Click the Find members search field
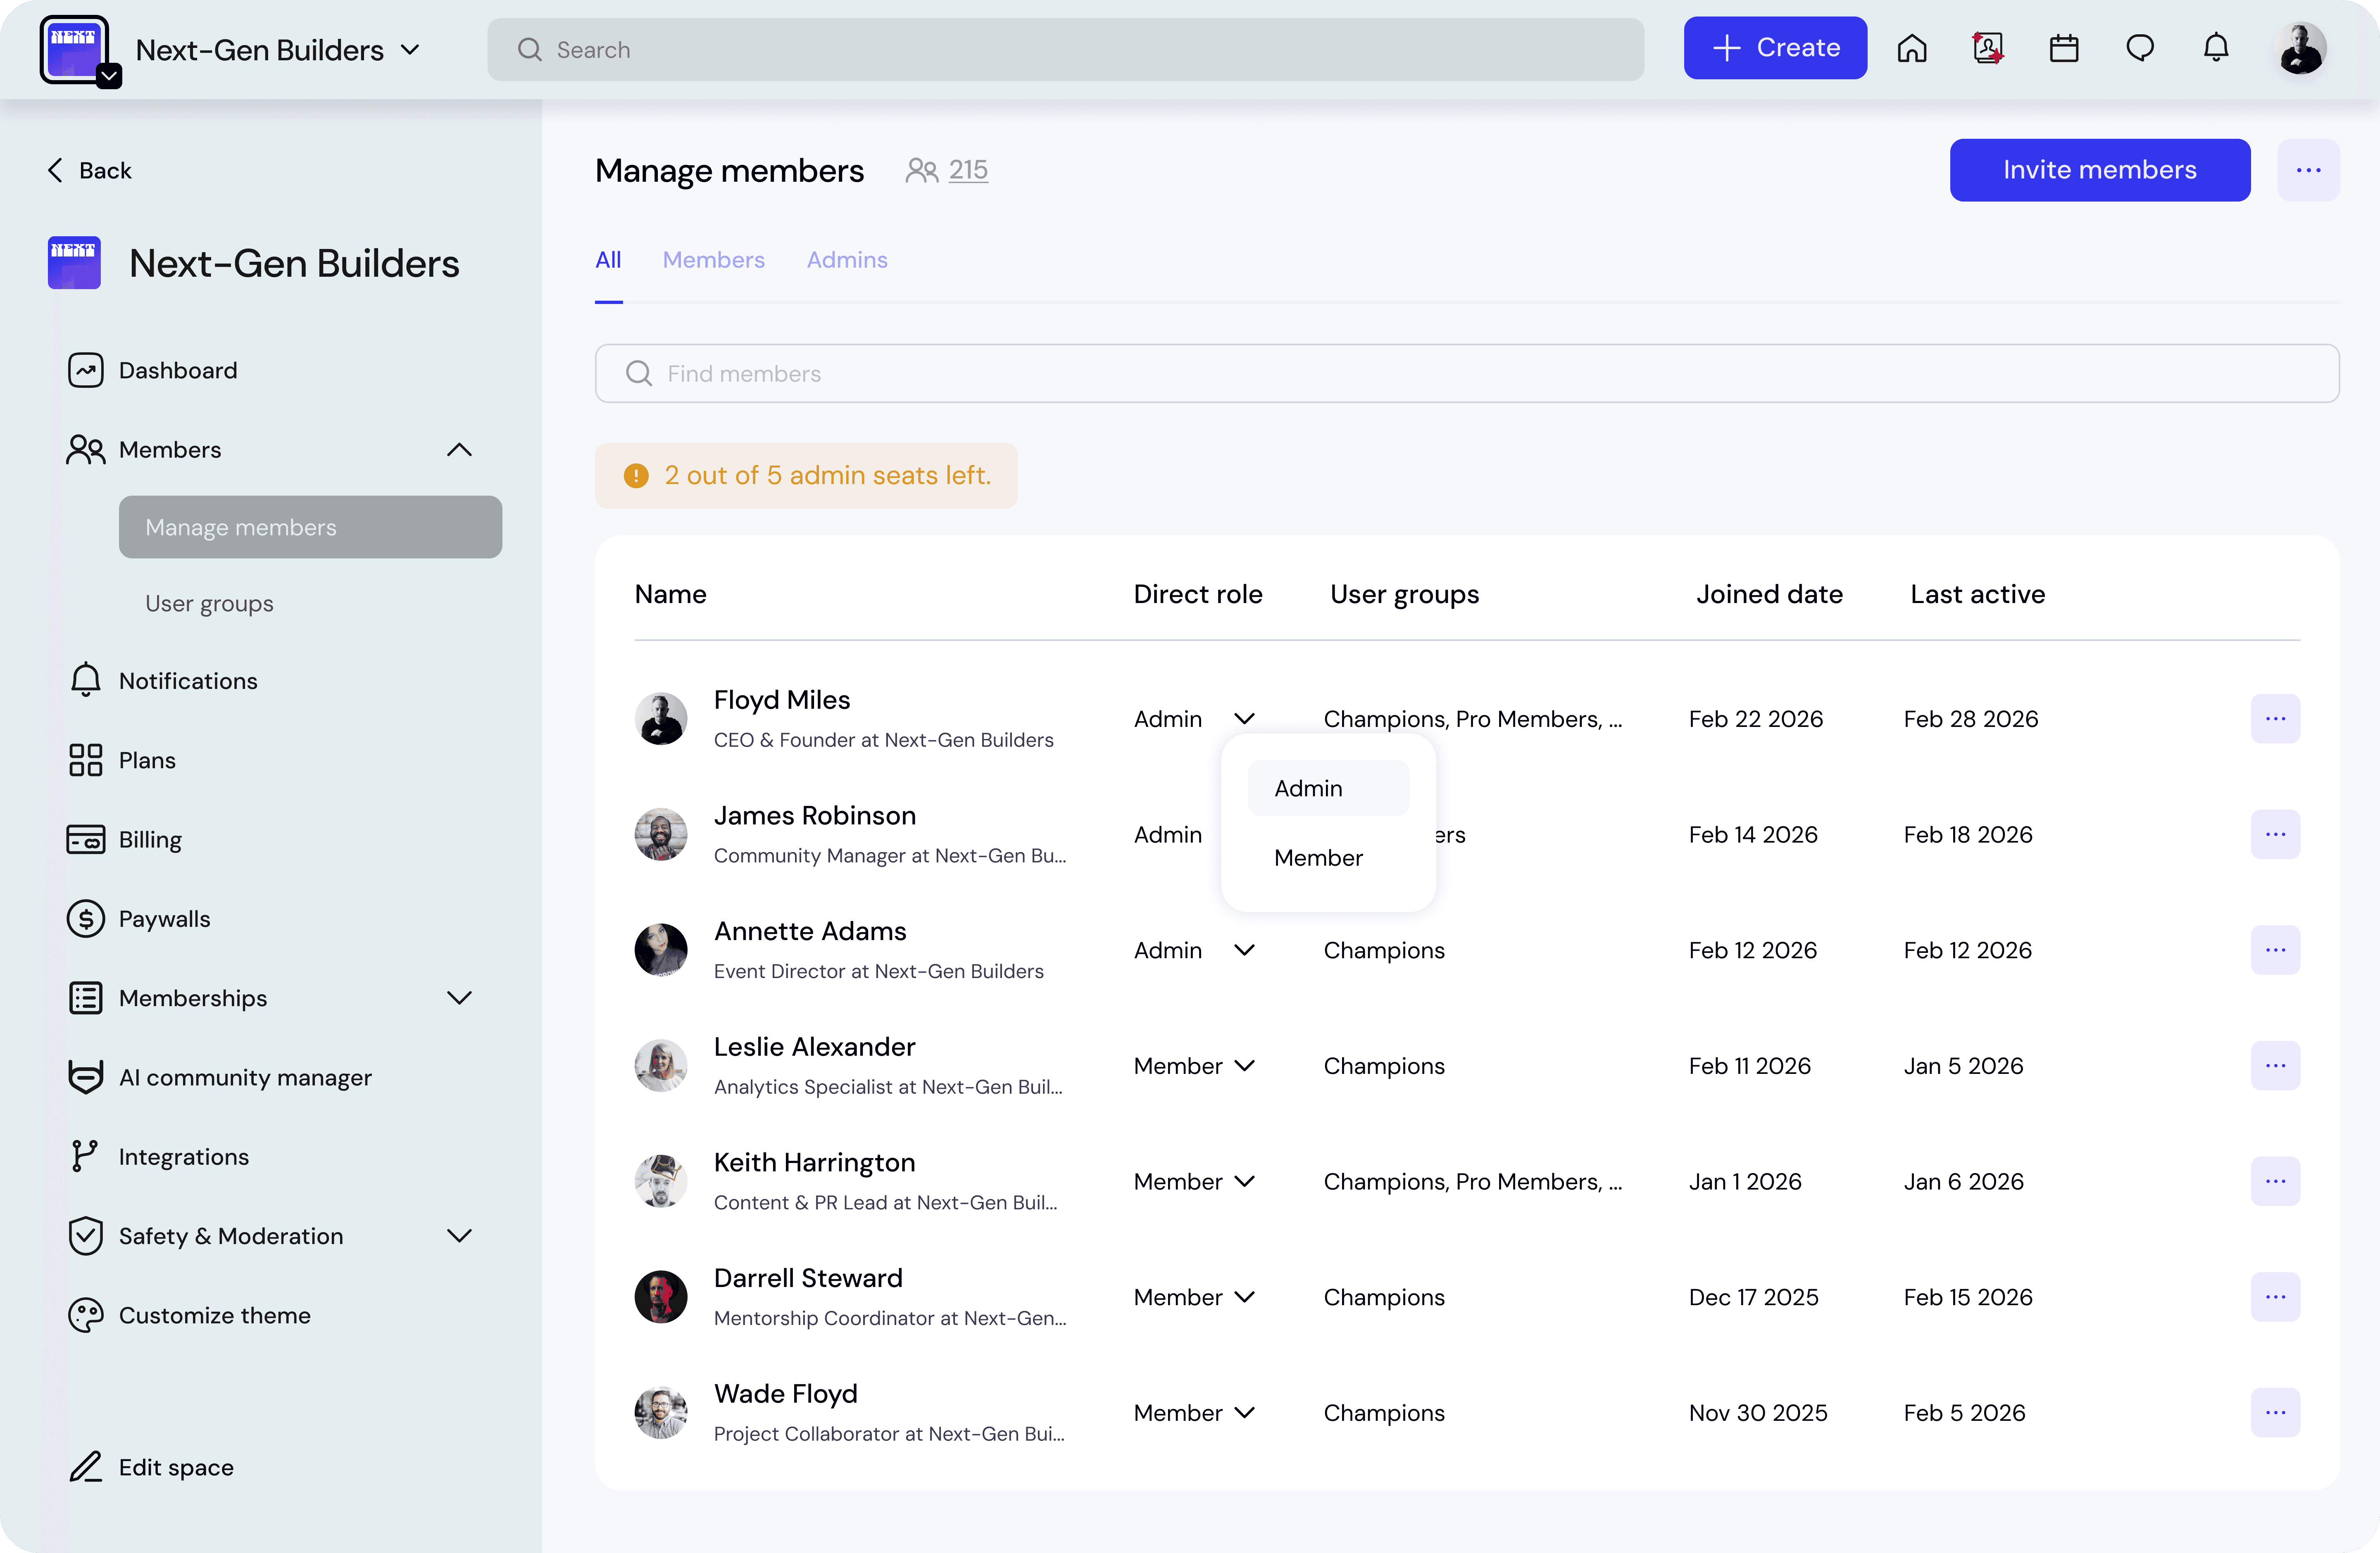The height and width of the screenshot is (1553, 2380). (1466, 374)
